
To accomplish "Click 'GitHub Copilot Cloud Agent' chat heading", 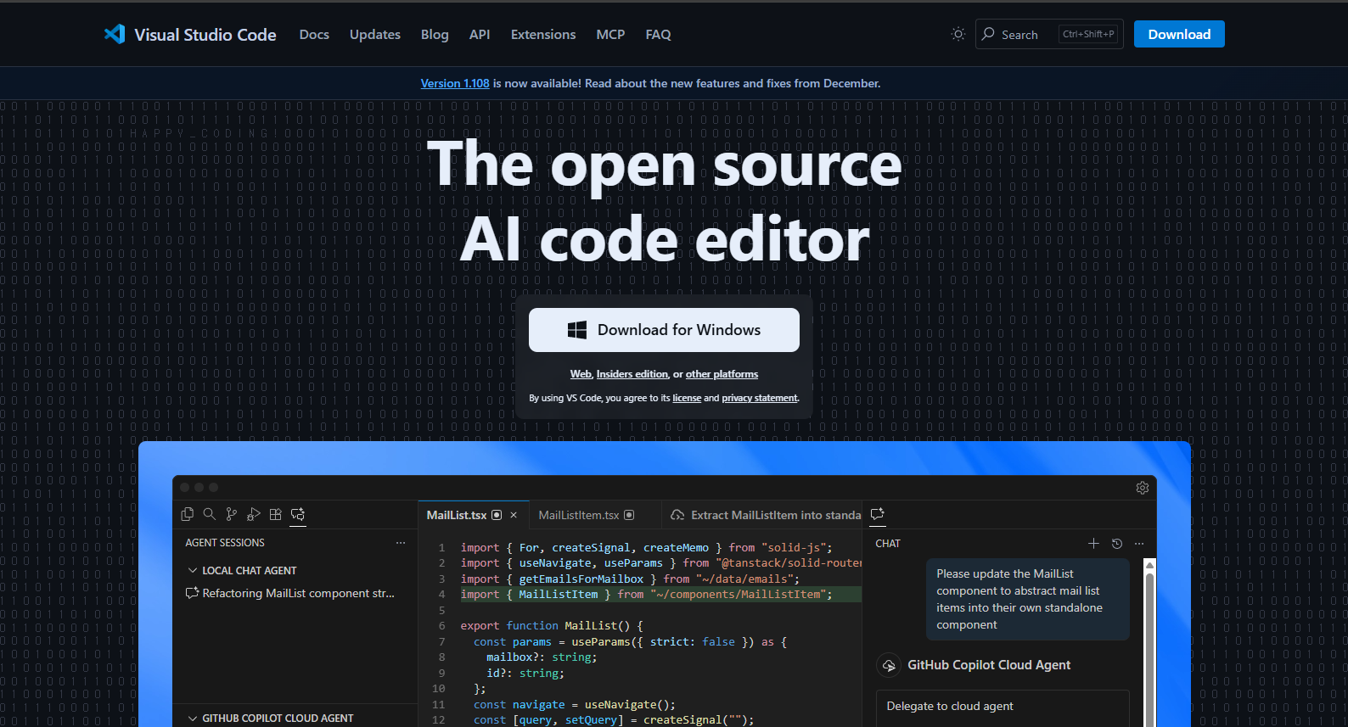I will point(989,665).
